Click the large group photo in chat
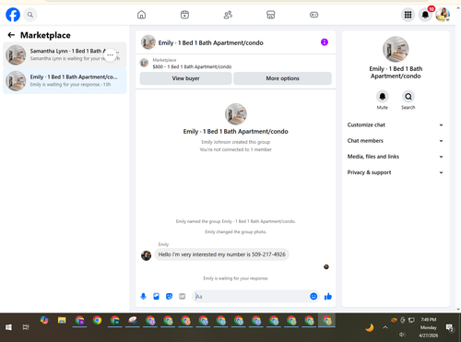The width and height of the screenshot is (461, 342). click(236, 114)
